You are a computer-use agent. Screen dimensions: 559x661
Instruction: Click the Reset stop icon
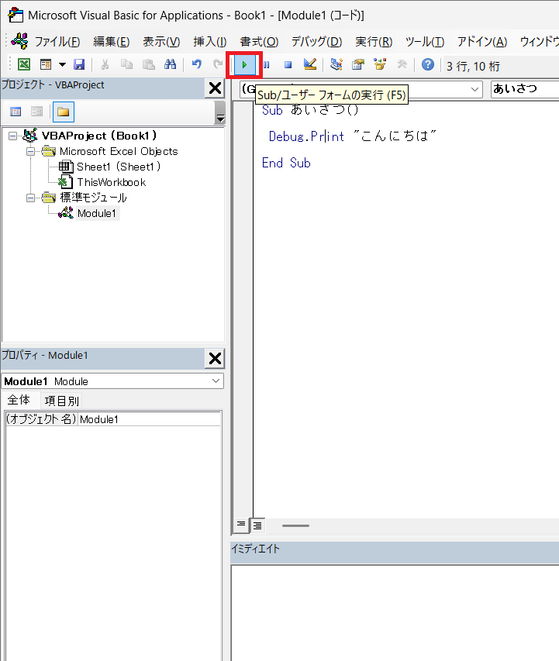pyautogui.click(x=288, y=64)
